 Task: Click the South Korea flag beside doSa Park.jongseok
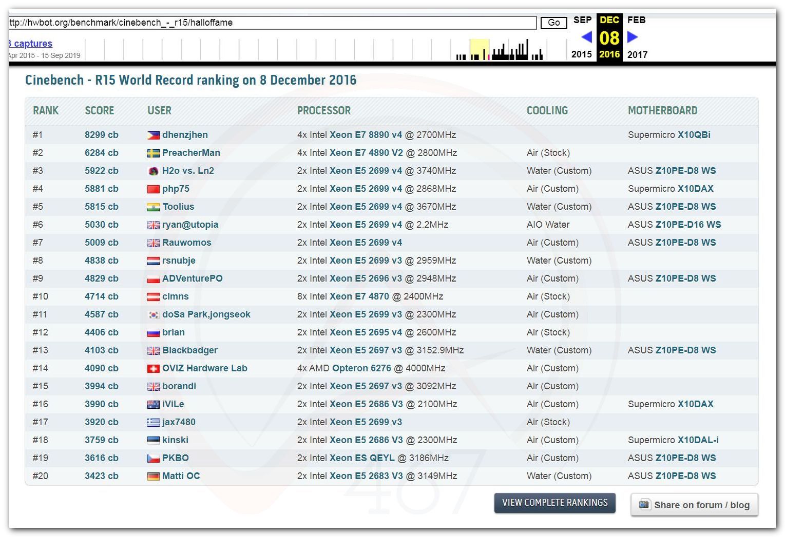click(x=153, y=315)
